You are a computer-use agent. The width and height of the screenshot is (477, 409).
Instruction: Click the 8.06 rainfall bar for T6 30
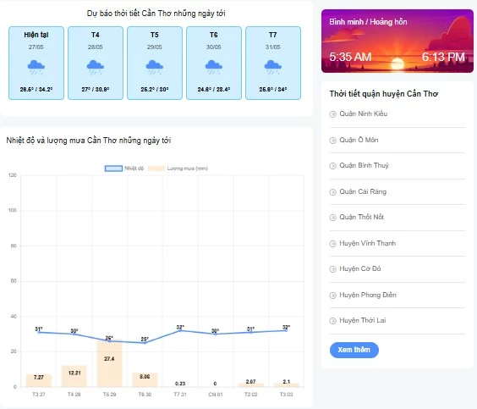[x=145, y=379]
